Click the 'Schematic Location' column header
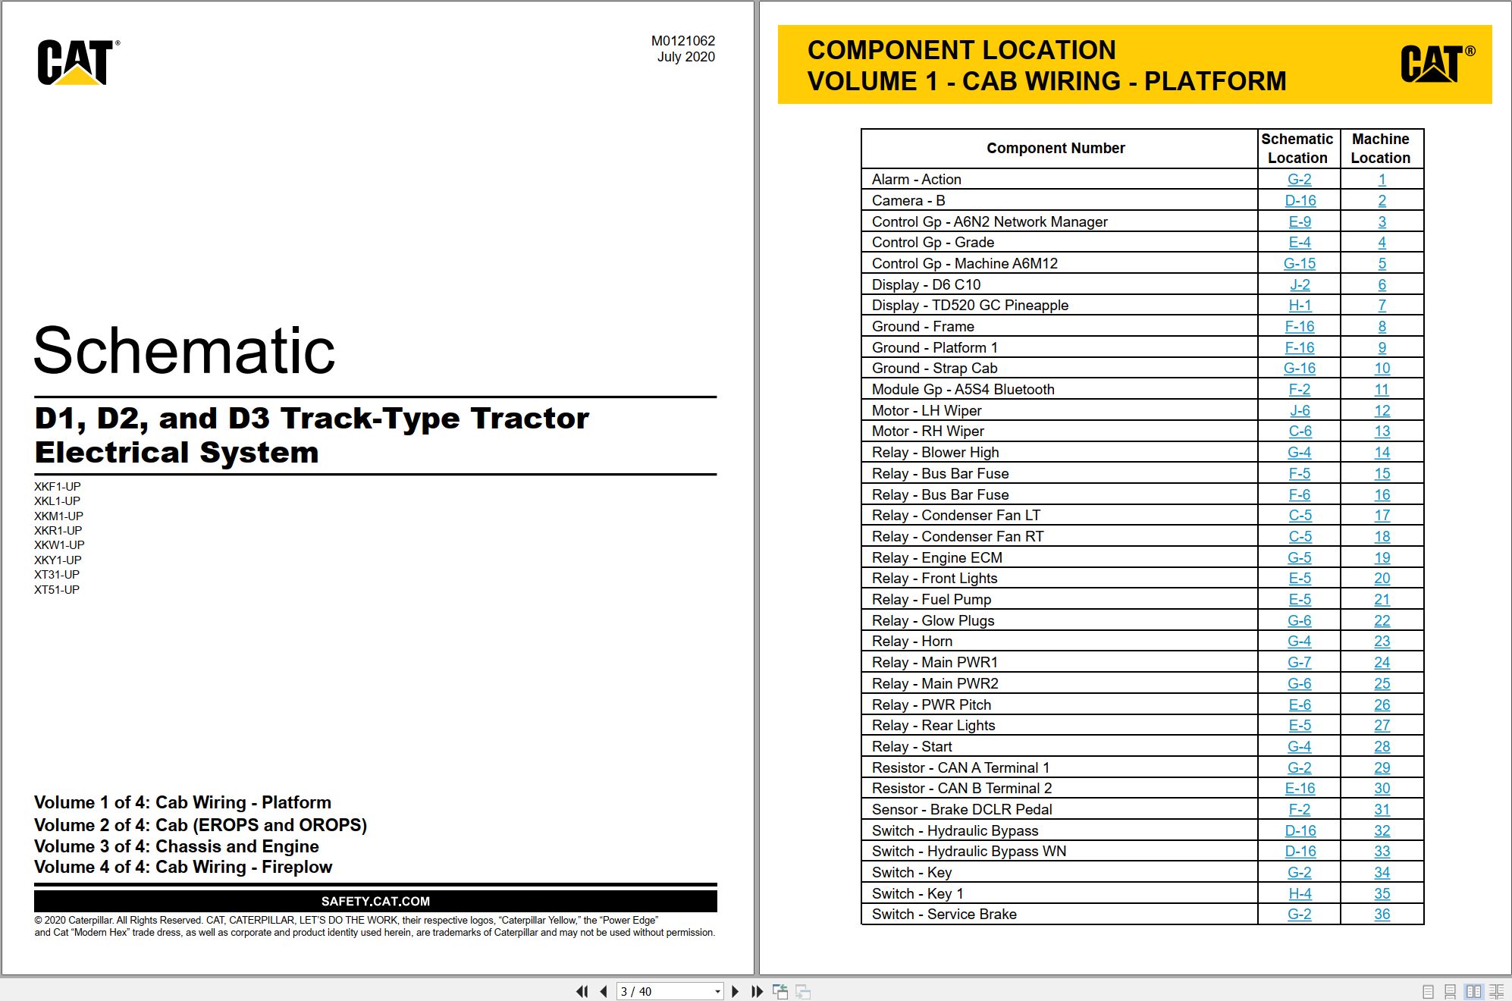The height and width of the screenshot is (1001, 1512). pyautogui.click(x=1297, y=149)
